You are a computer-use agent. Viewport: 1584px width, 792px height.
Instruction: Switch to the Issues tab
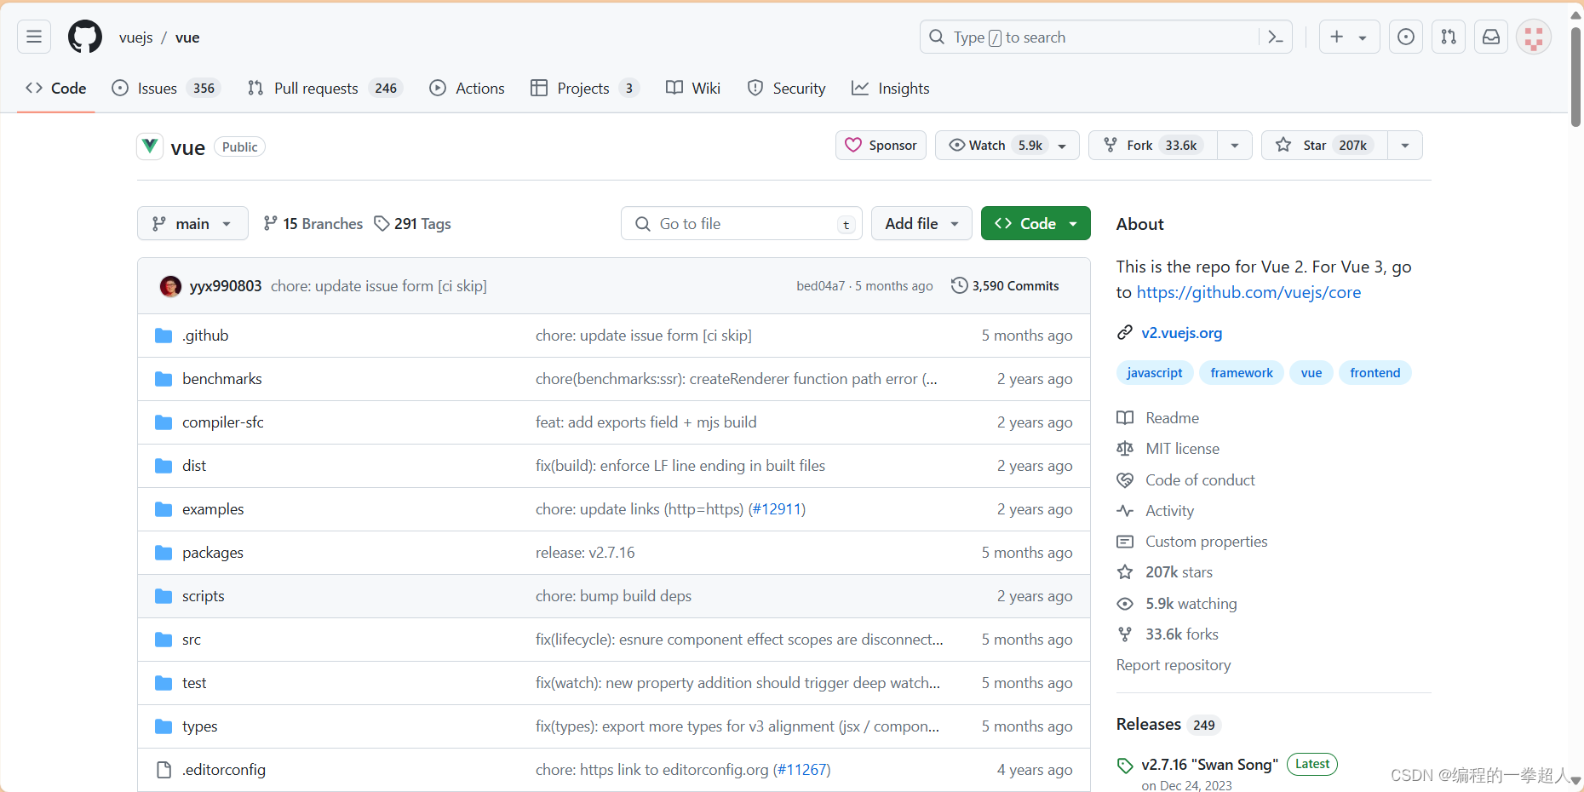pos(166,89)
